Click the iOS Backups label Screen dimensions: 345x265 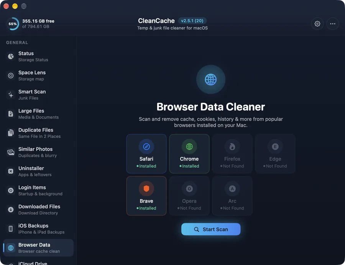[x=33, y=226]
